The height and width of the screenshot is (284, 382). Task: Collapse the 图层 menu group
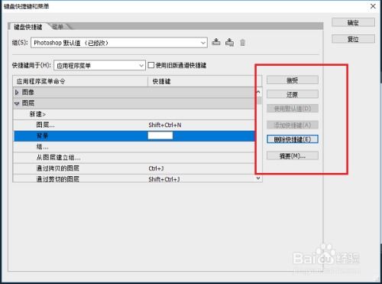[x=17, y=103]
